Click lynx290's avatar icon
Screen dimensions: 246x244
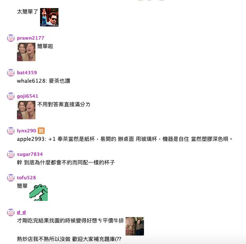coord(11,131)
